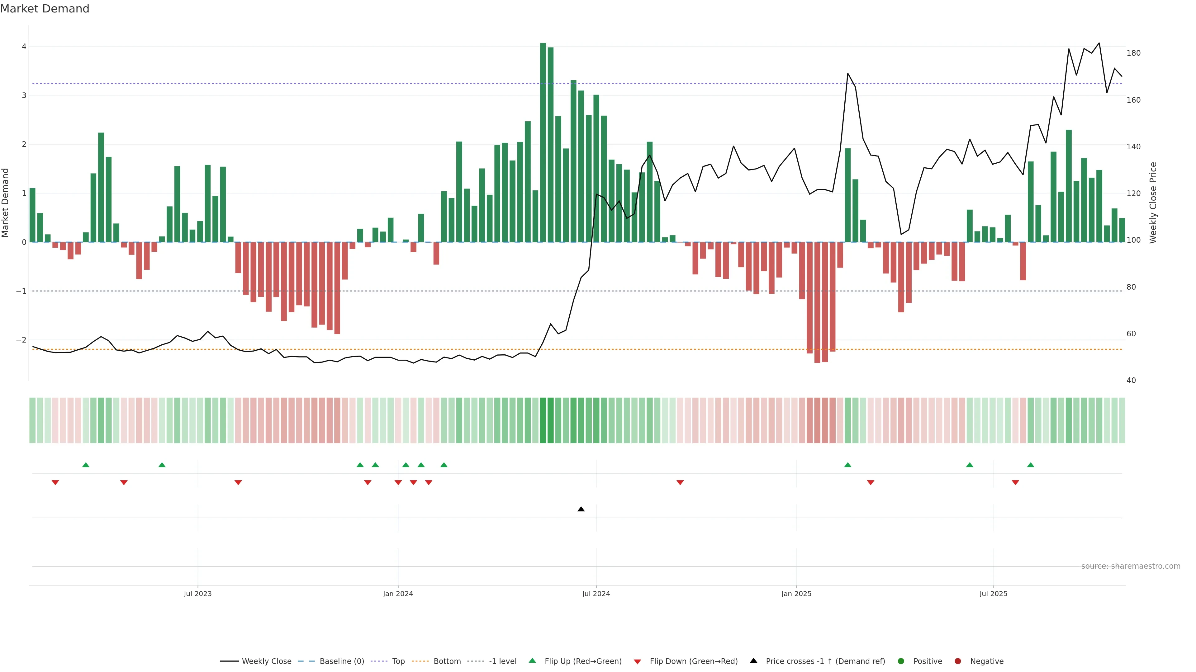Click the Jan 2025 x-axis label

796,594
